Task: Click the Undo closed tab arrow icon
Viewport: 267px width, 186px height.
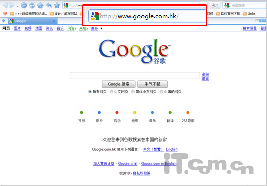Action: pos(48,5)
